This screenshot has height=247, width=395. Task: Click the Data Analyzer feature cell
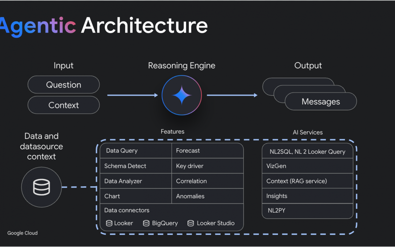[x=136, y=181]
